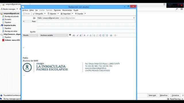Expand the Panel Para hoy pane
The image size is (184, 103).
coord(182,99)
